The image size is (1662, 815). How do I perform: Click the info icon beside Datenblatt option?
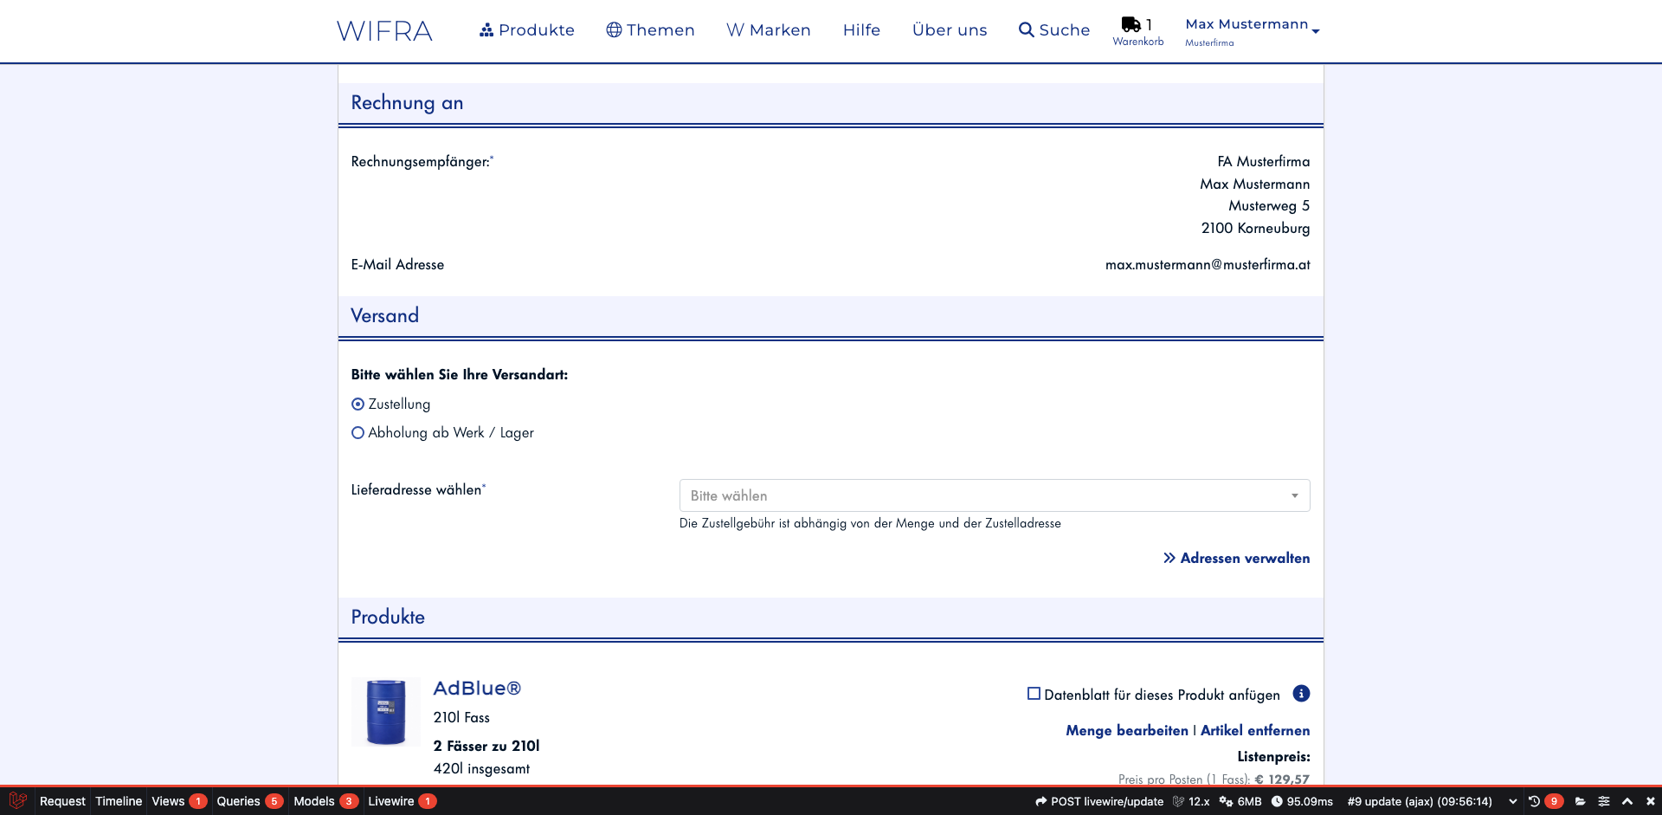click(x=1300, y=694)
